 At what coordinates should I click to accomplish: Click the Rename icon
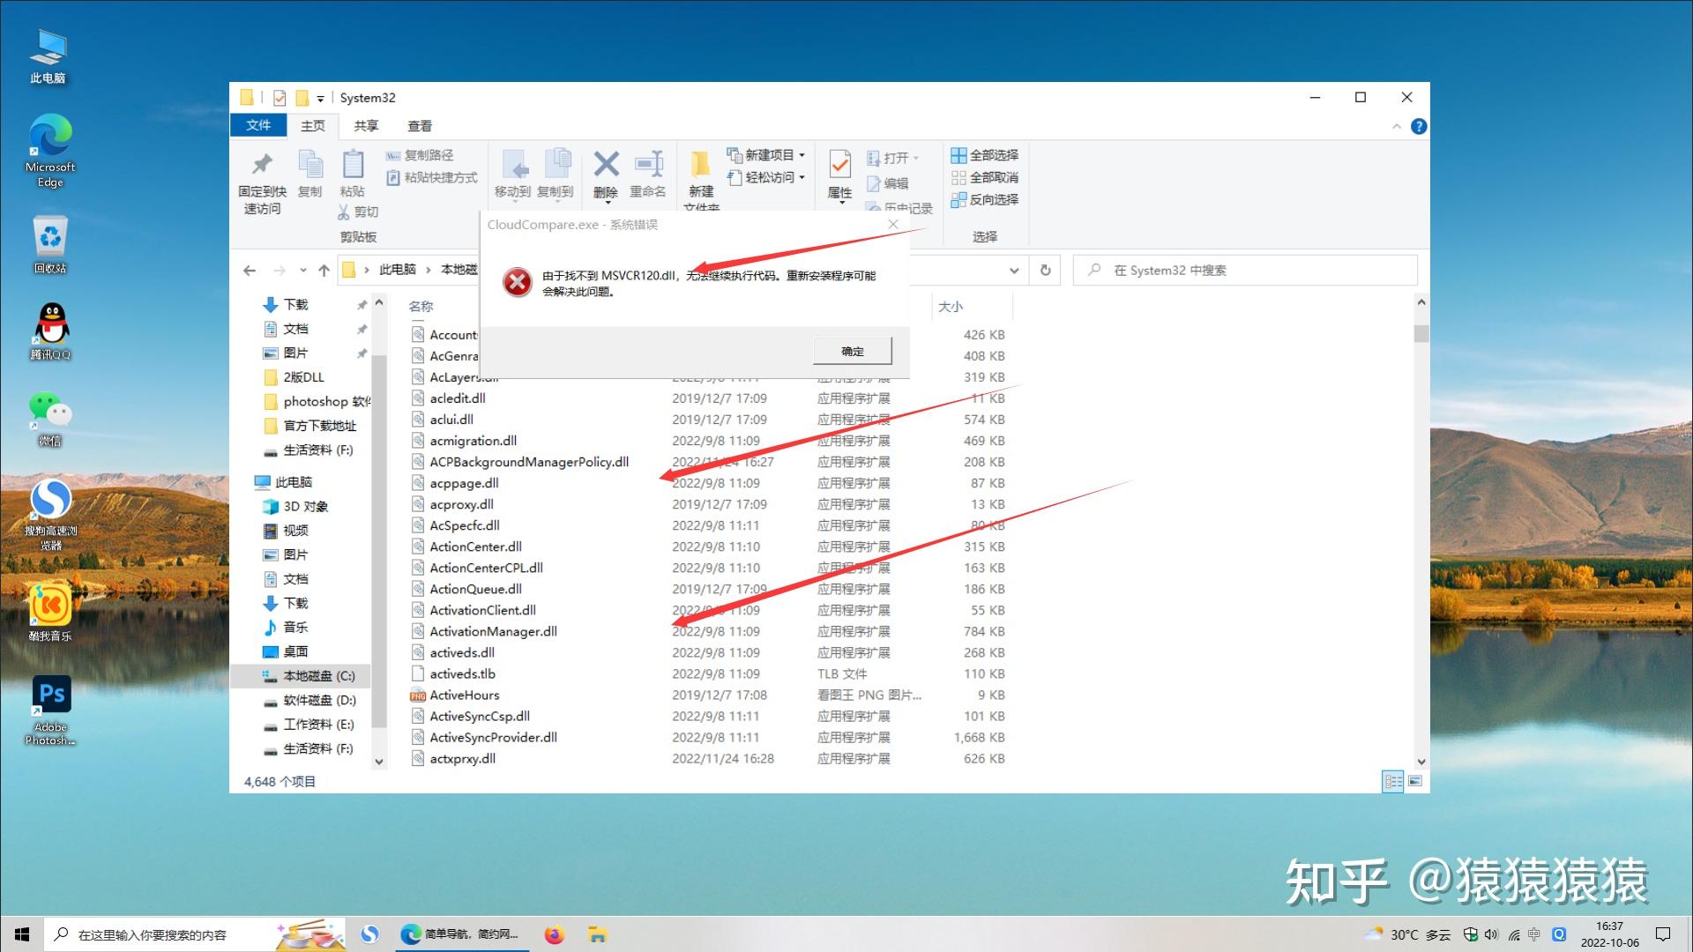pos(648,164)
